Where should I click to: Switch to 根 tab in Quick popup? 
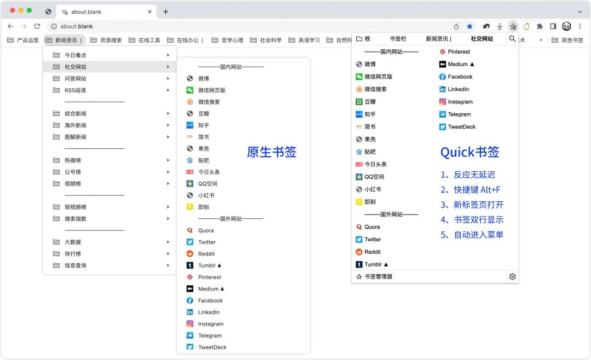tap(363, 38)
